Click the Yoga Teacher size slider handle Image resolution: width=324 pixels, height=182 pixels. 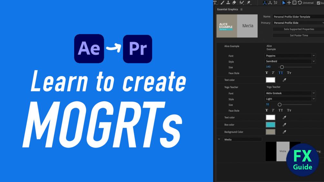(x=280, y=105)
